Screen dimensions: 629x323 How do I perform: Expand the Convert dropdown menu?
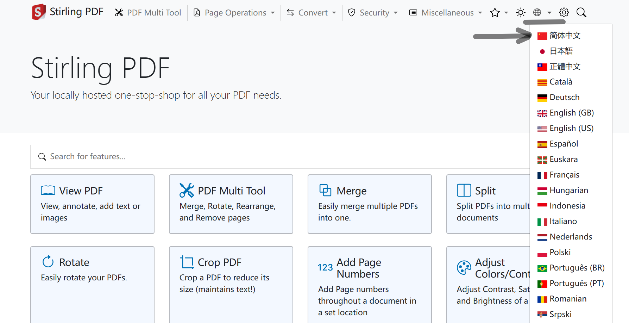(x=311, y=13)
